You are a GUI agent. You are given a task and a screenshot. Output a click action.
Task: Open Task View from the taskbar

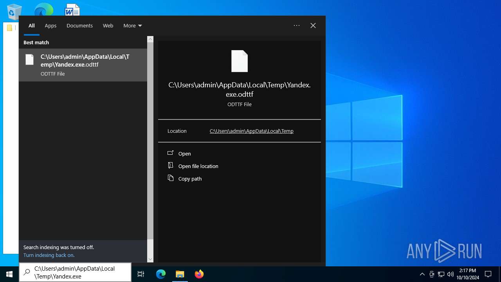[x=141, y=274]
